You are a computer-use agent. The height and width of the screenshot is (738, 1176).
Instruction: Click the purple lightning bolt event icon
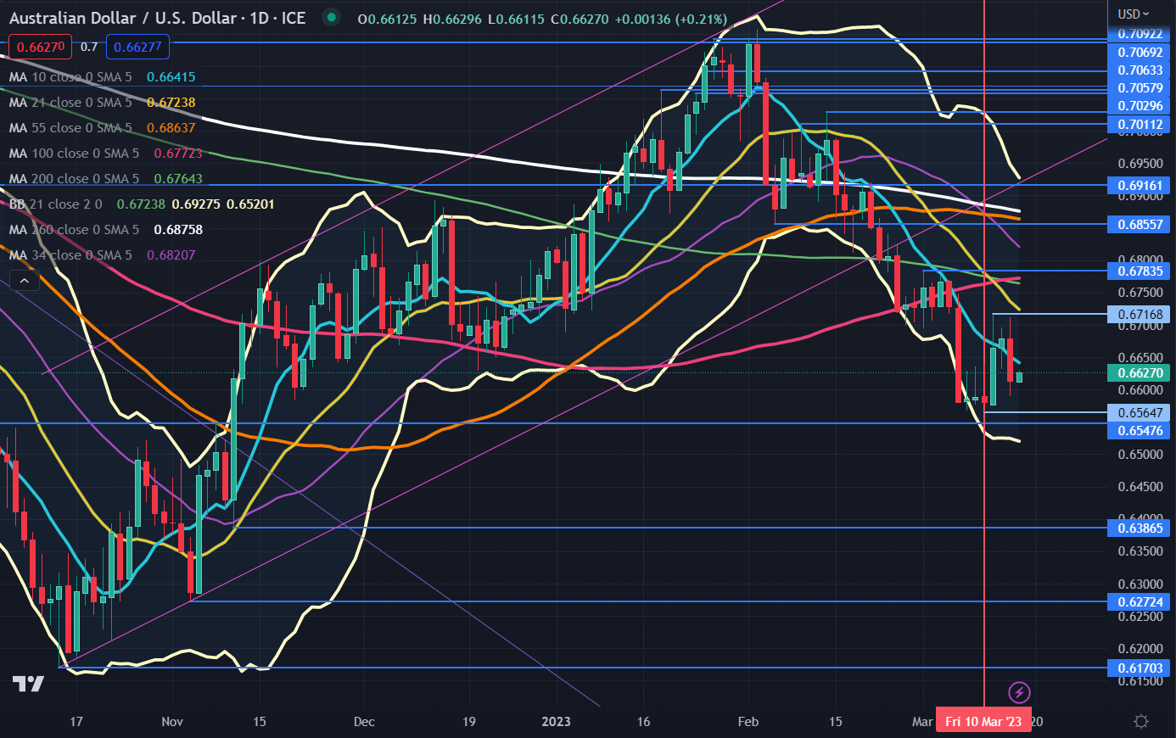click(x=1019, y=691)
